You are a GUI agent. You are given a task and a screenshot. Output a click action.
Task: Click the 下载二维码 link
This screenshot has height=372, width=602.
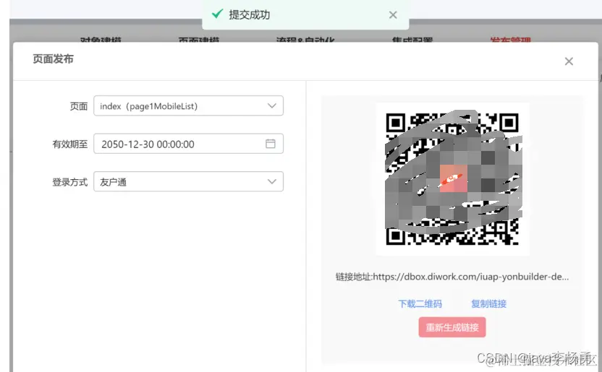pos(420,304)
